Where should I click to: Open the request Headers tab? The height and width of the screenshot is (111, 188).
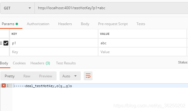tap(65, 24)
